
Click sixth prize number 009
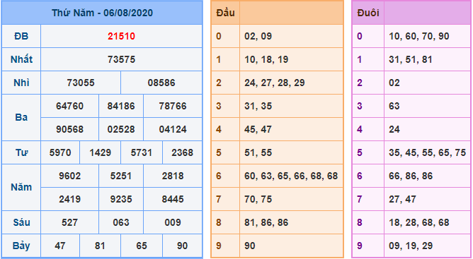[x=173, y=222]
